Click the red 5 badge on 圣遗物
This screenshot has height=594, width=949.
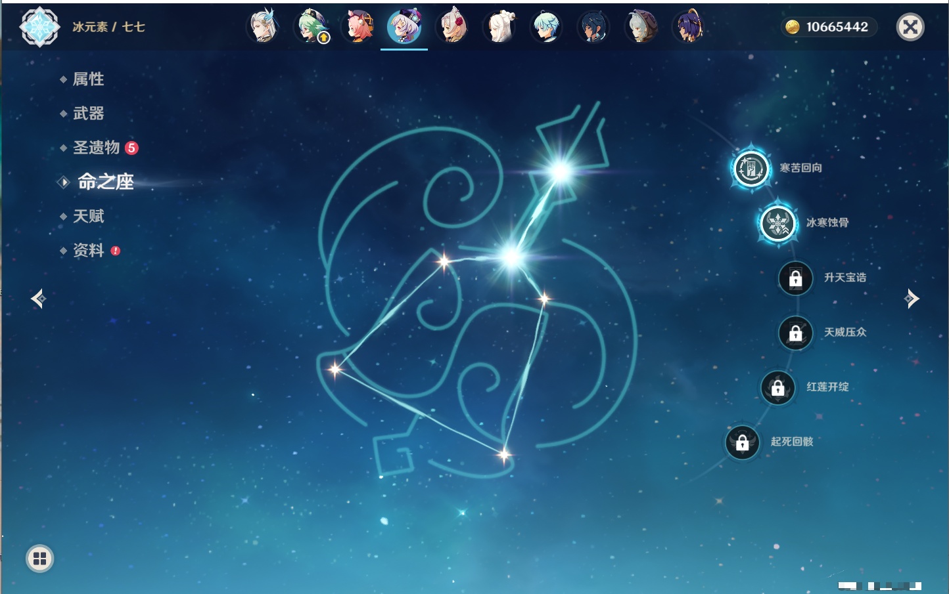pyautogui.click(x=131, y=148)
